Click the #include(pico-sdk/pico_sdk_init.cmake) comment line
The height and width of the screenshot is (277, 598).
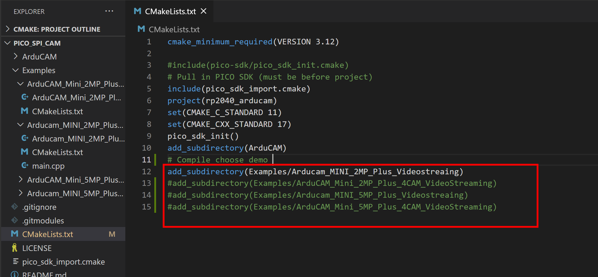point(258,65)
